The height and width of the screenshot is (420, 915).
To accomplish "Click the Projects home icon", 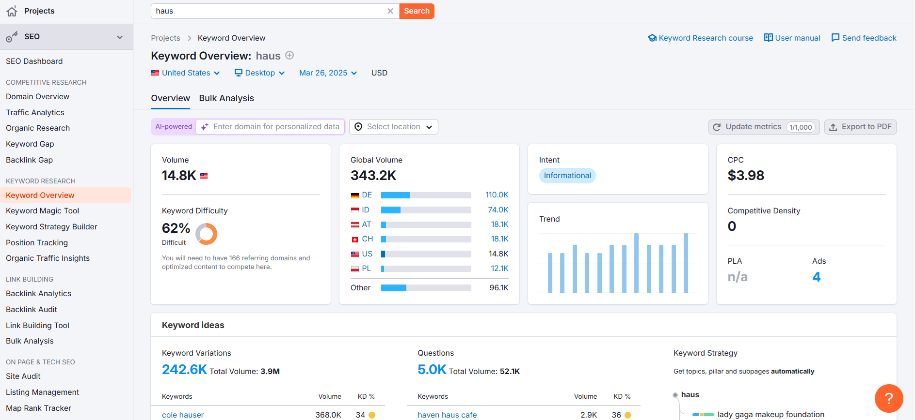I will [x=12, y=11].
